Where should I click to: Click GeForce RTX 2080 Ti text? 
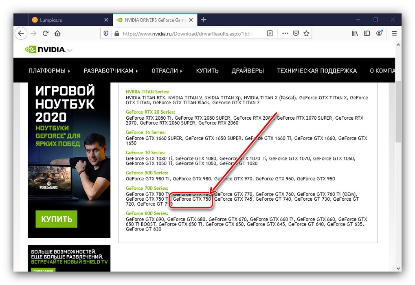[x=149, y=118]
